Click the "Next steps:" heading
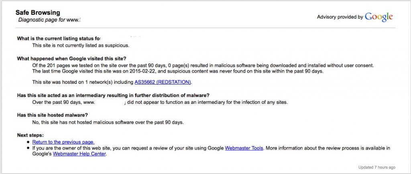The height and width of the screenshot is (174, 411). tap(30, 135)
